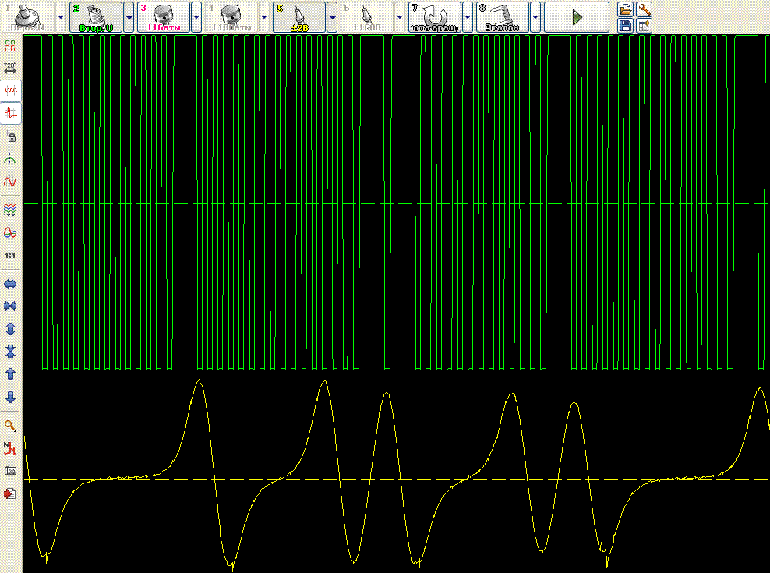Screen dimensions: 770x573
Task: Select the 1:1 scale icon in sidebar
Action: (x=10, y=255)
